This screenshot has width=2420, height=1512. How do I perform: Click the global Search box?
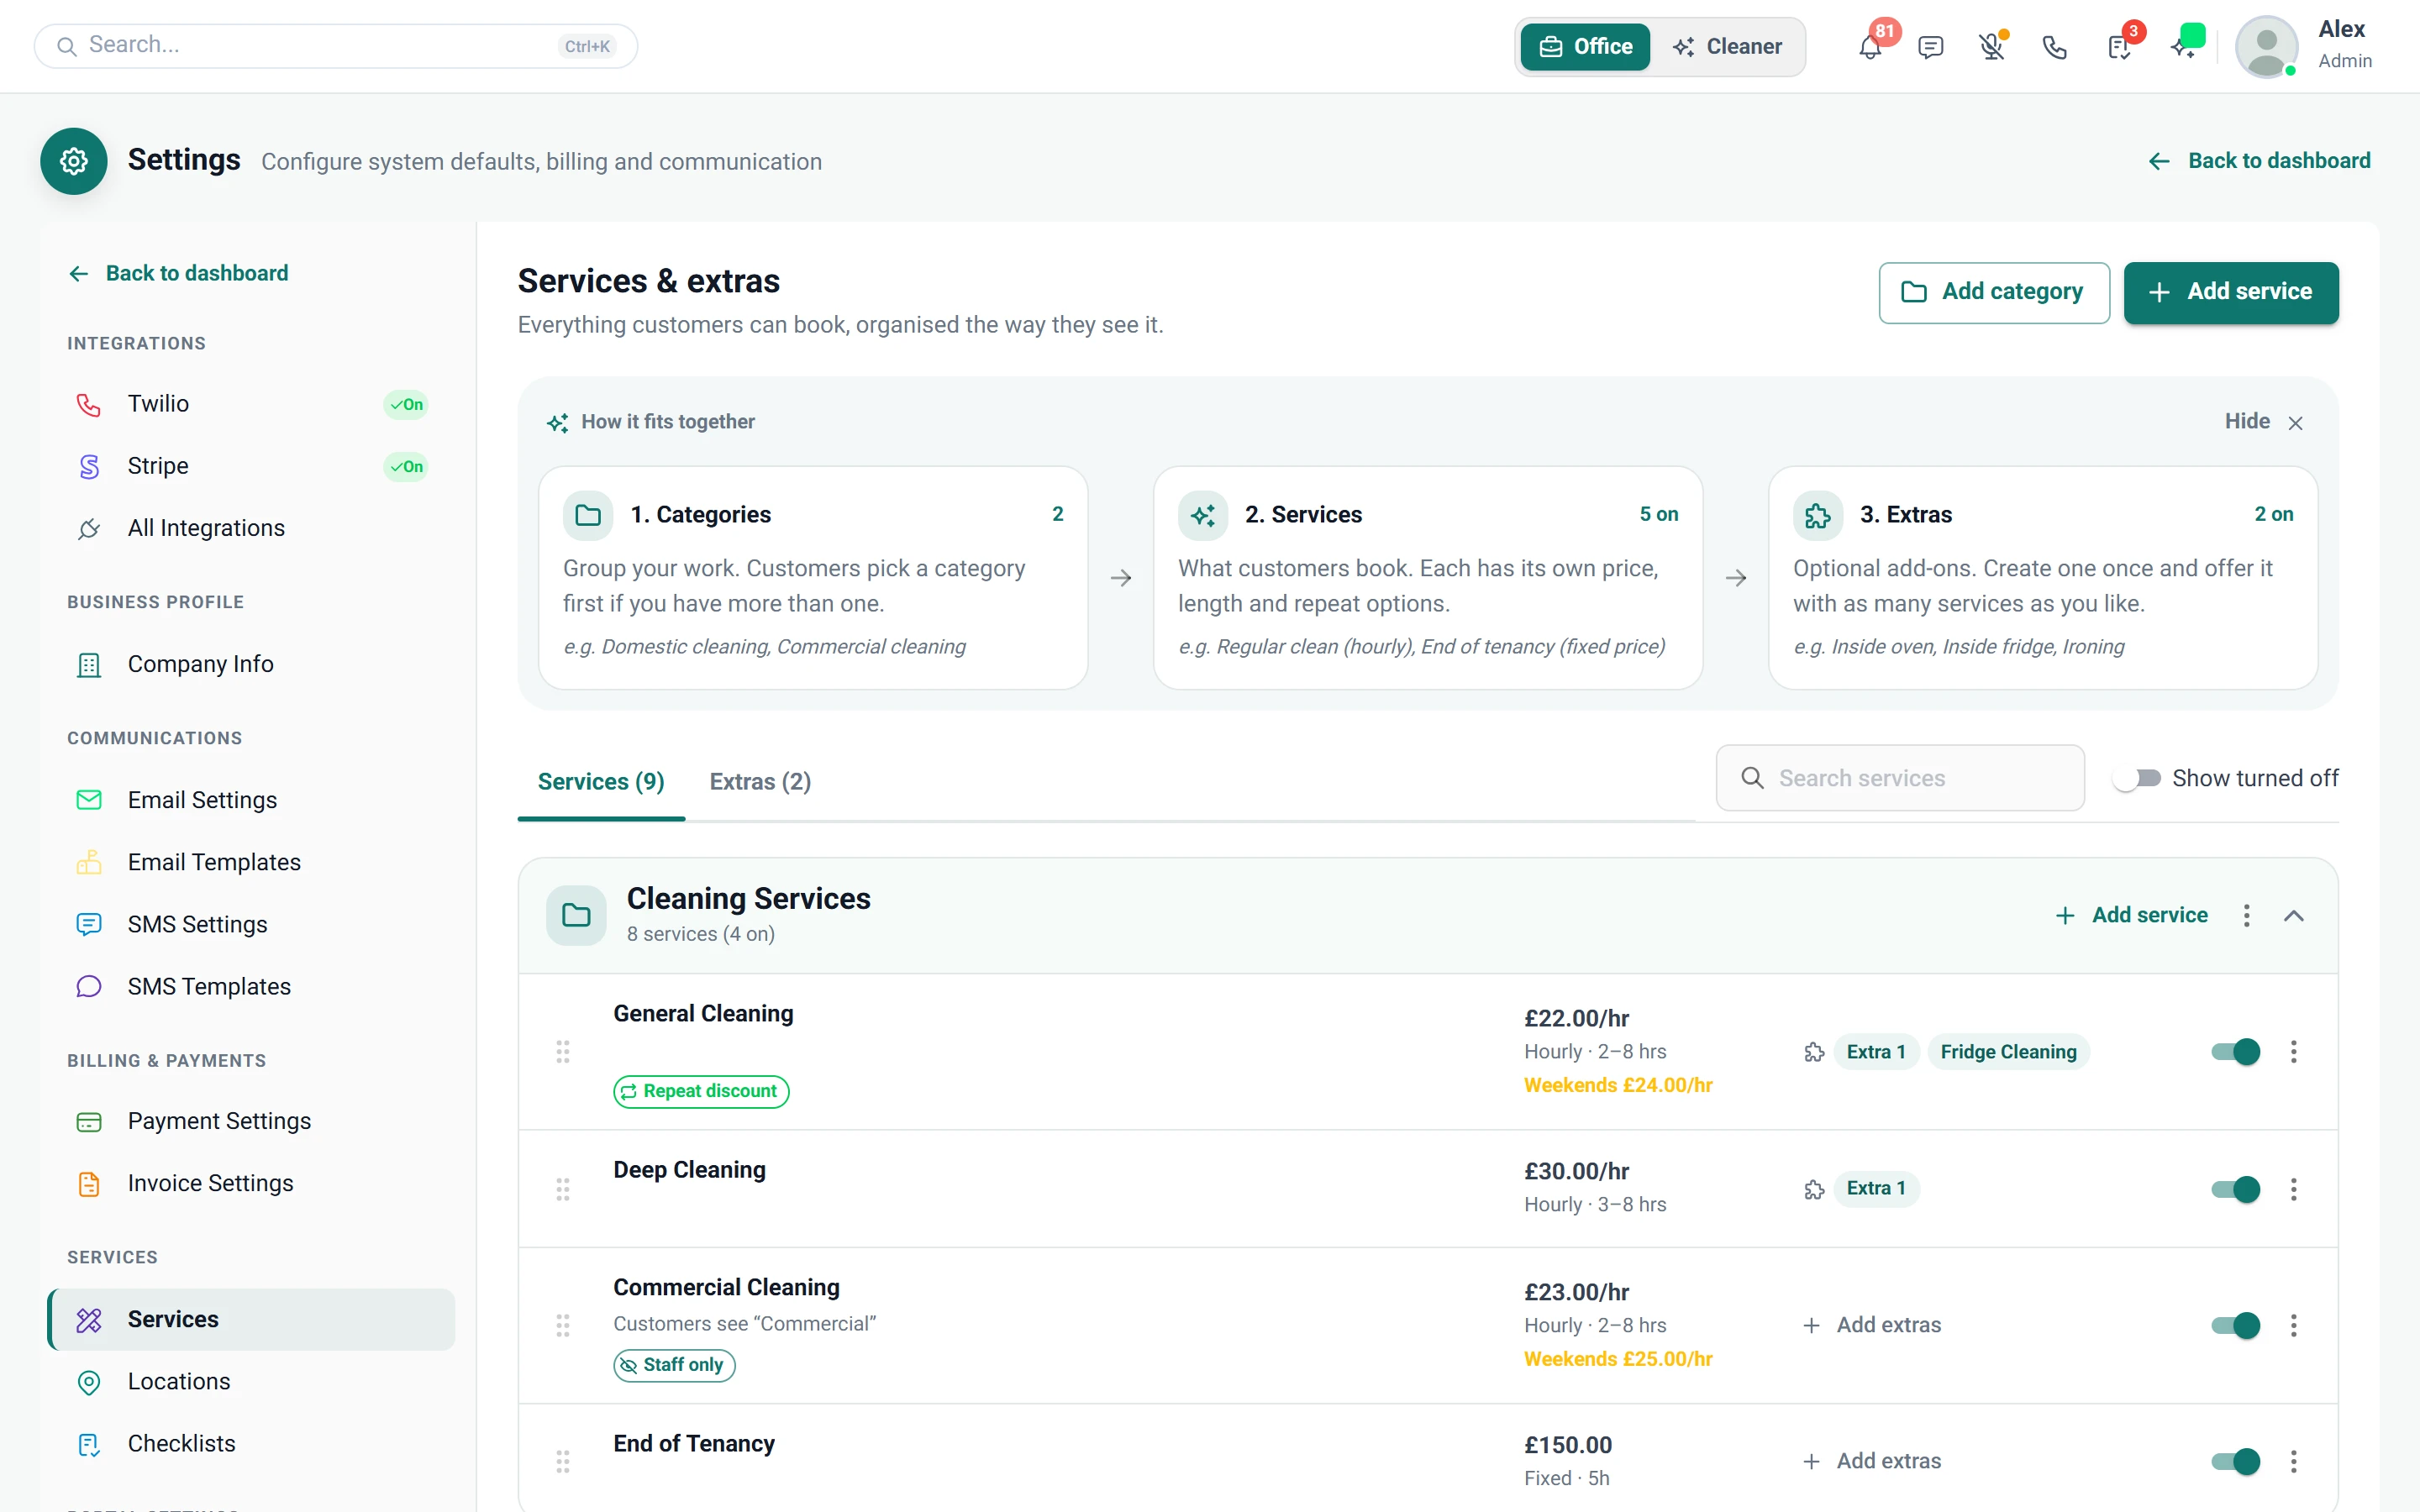coord(336,46)
